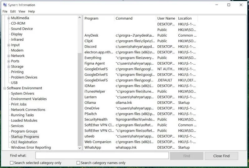The width and height of the screenshot is (249, 168).
Task: Select Problem Devices in the tree
Action: pos(24,77)
